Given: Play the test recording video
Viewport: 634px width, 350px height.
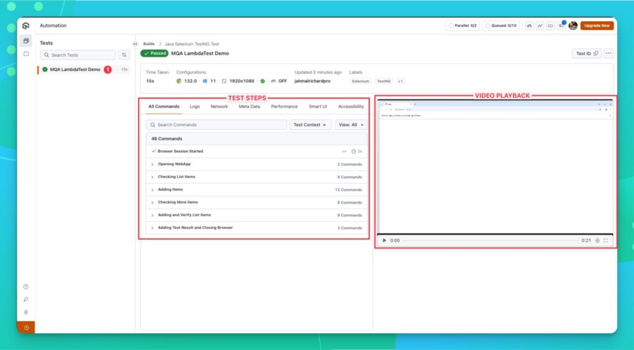Looking at the screenshot, I should coord(384,240).
